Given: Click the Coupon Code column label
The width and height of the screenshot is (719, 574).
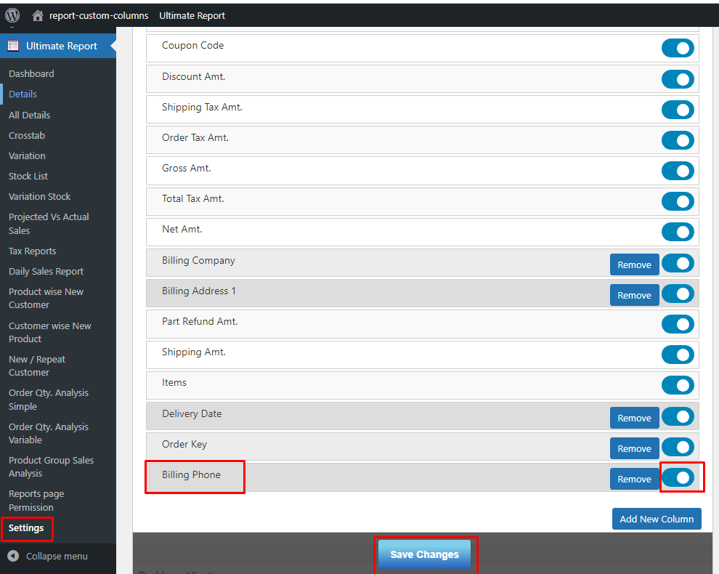Looking at the screenshot, I should coord(192,46).
